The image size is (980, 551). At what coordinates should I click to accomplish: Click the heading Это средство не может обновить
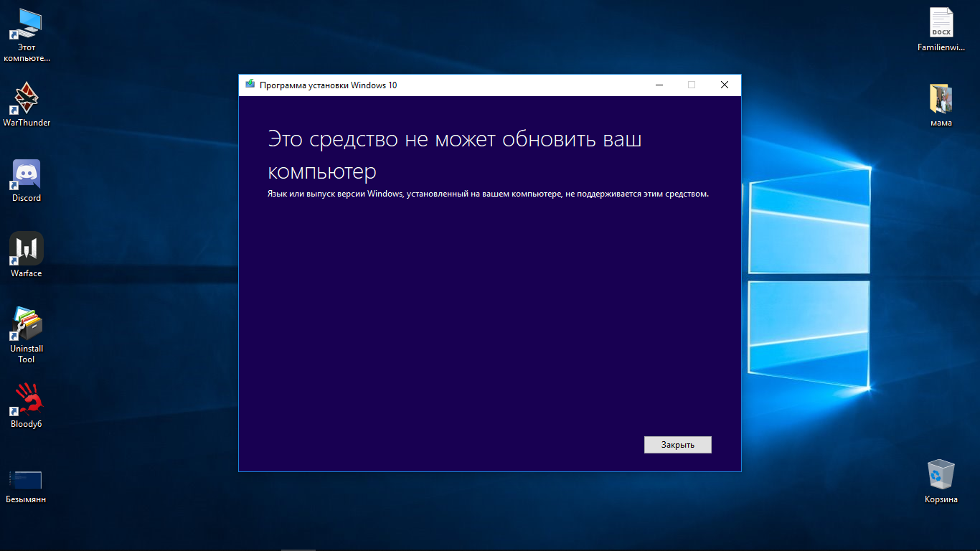(455, 155)
